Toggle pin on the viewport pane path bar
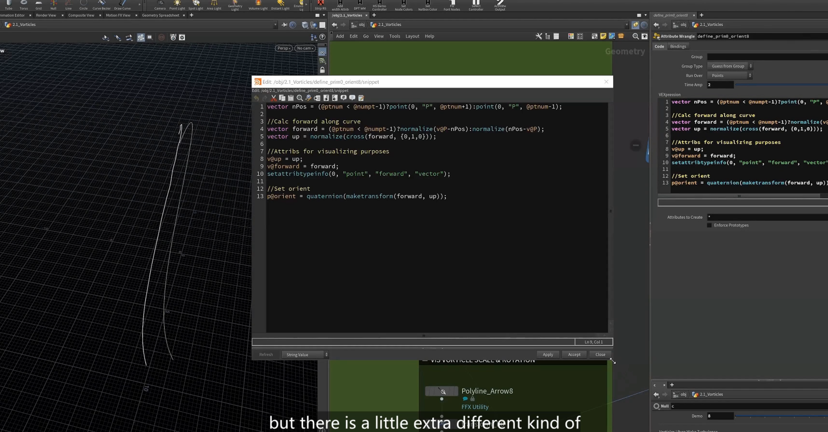Viewport: 828px width, 432px height. (x=284, y=25)
